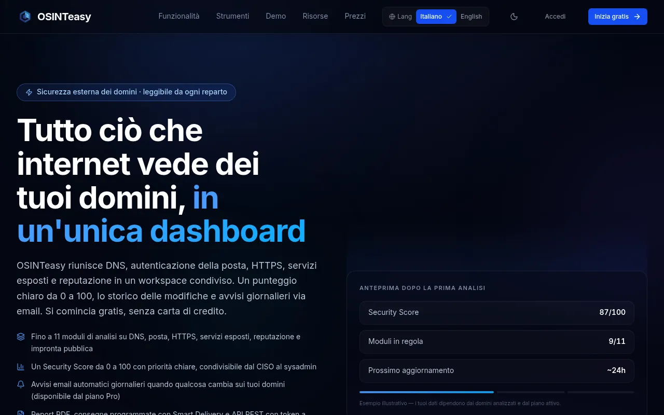
Task: Click 'Anteprima dopo la prima analisi' label
Action: tap(422, 288)
